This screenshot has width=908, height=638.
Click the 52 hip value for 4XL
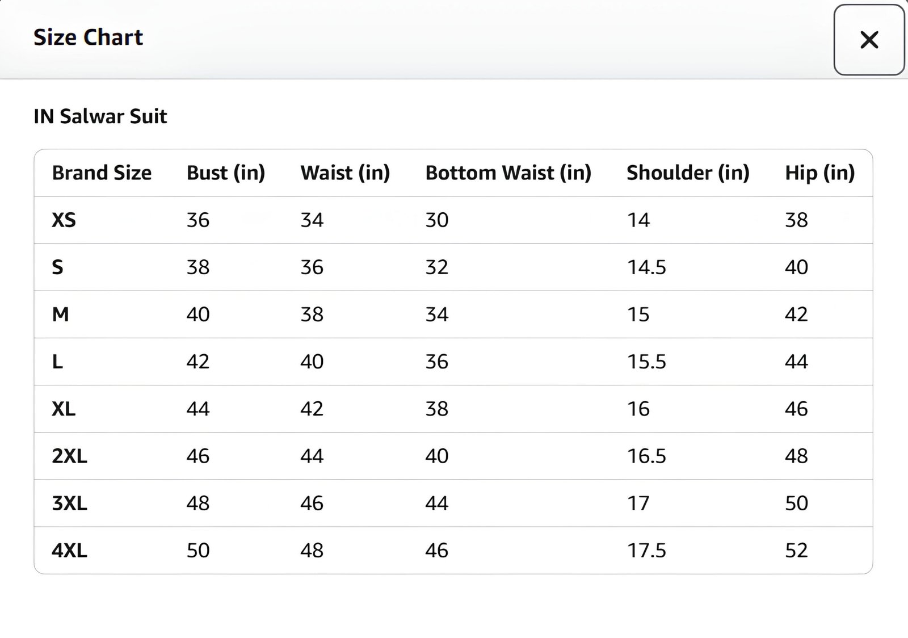(x=796, y=550)
